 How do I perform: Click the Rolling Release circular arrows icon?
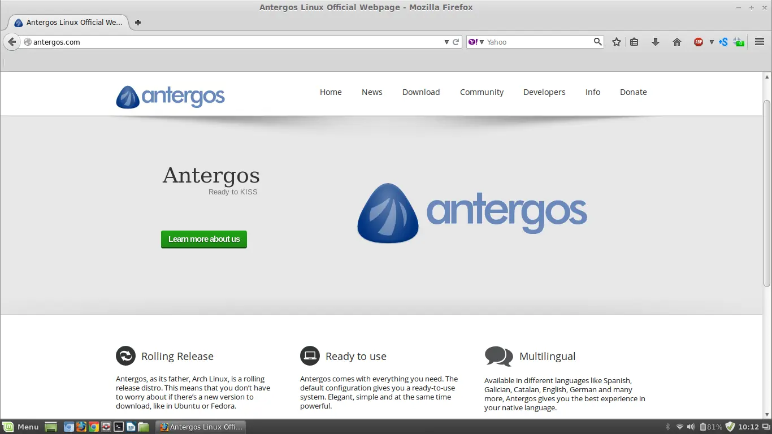coord(125,356)
